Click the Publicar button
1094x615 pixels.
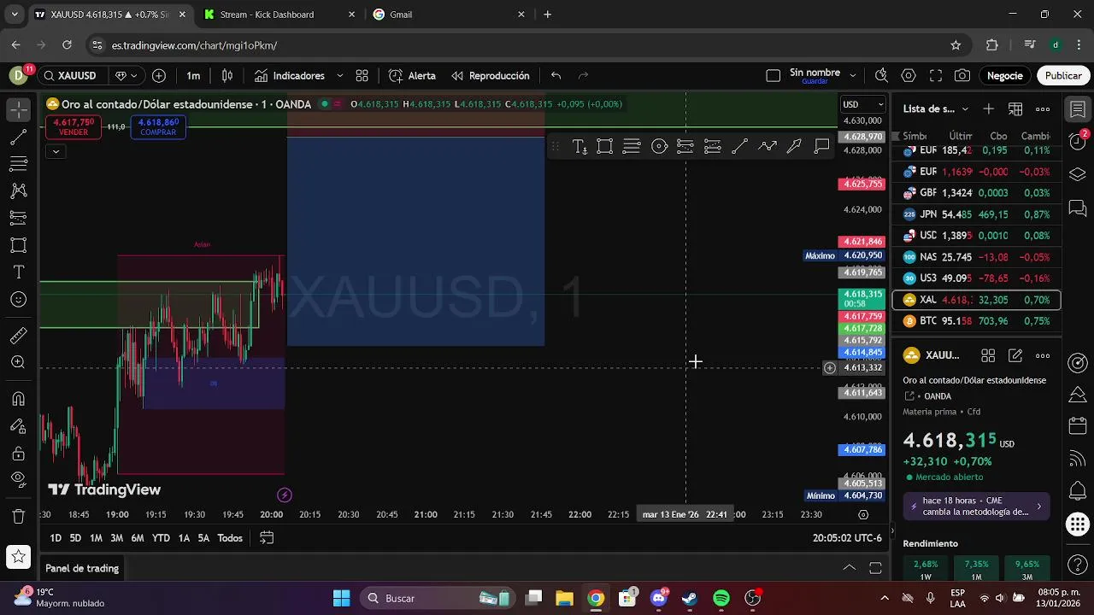[x=1063, y=75]
